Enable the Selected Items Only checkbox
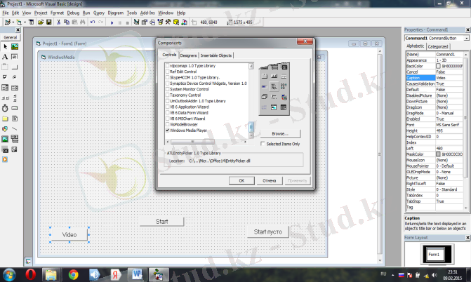Viewport: 471px width, 282px height. point(263,144)
